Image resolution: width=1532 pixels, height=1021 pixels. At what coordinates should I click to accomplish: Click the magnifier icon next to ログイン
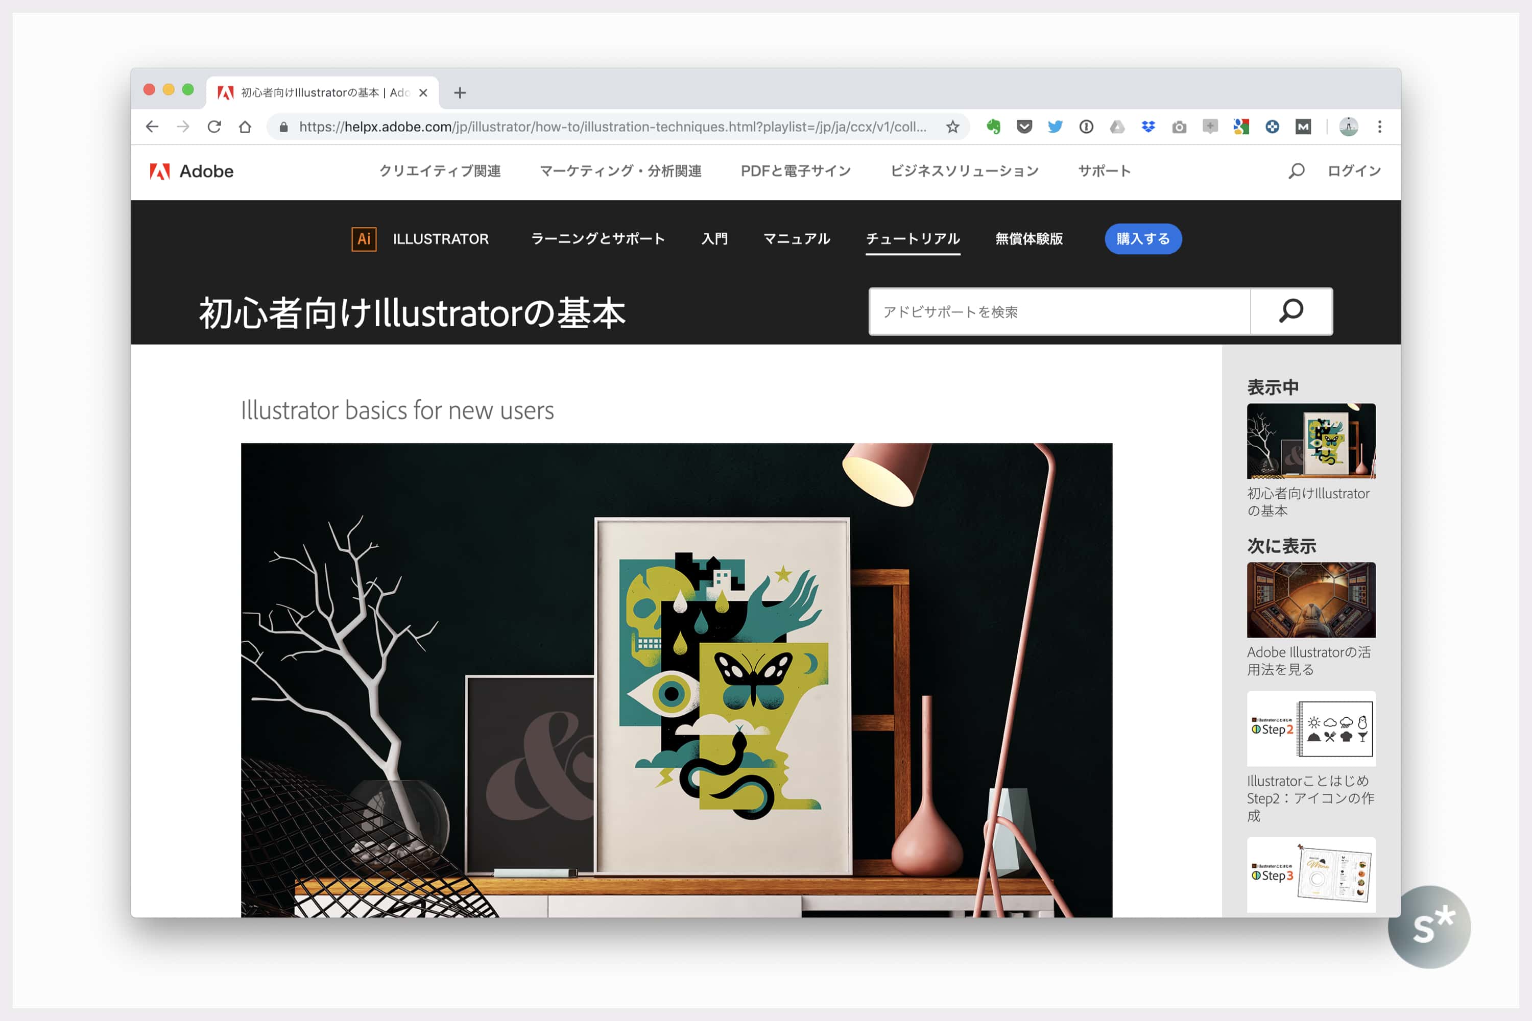pyautogui.click(x=1296, y=171)
